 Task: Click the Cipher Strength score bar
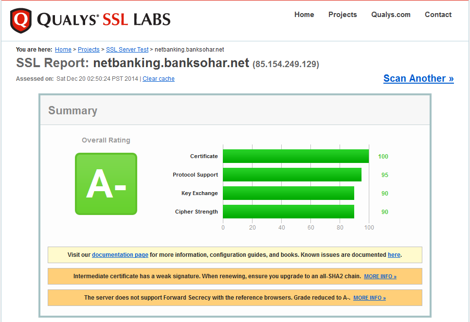[289, 212]
